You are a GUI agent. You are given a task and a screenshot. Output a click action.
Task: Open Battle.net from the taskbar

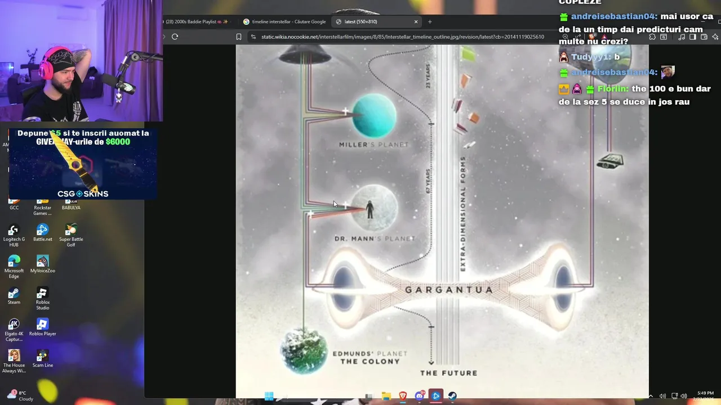click(x=435, y=396)
